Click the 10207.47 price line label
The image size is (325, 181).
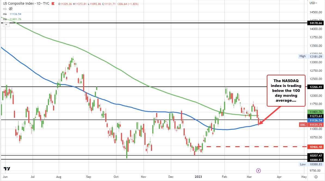click(x=316, y=155)
